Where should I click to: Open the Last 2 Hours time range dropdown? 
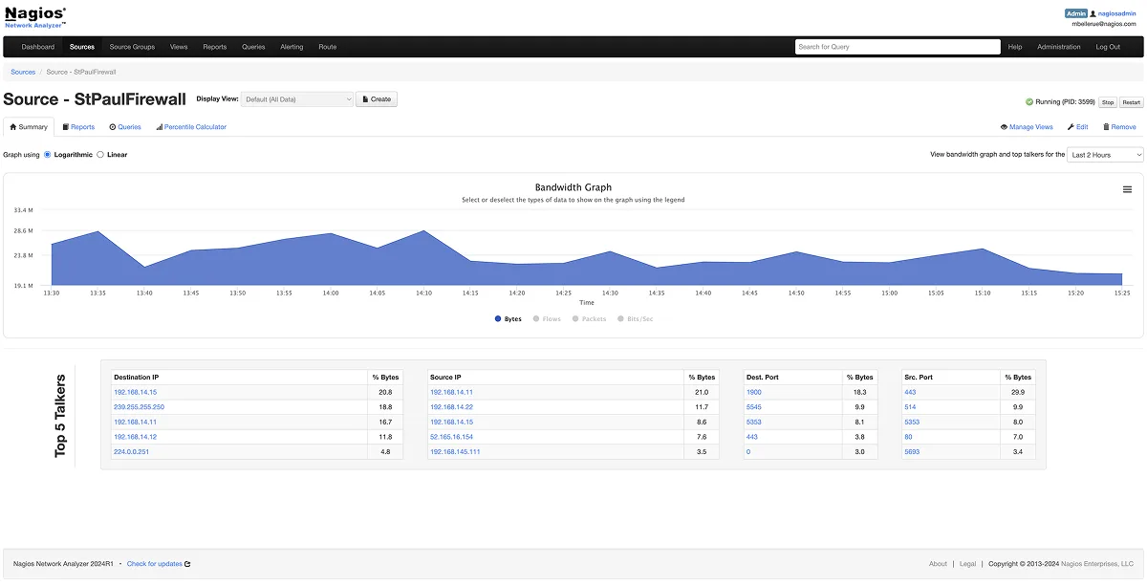pyautogui.click(x=1105, y=154)
